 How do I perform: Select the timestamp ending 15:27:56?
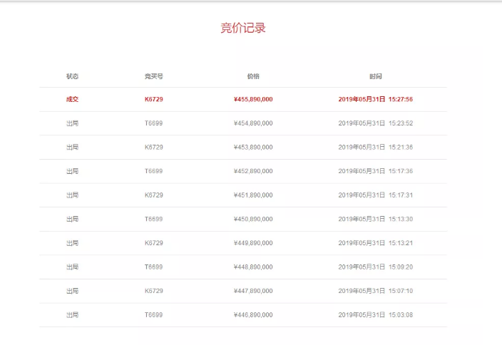(x=375, y=99)
